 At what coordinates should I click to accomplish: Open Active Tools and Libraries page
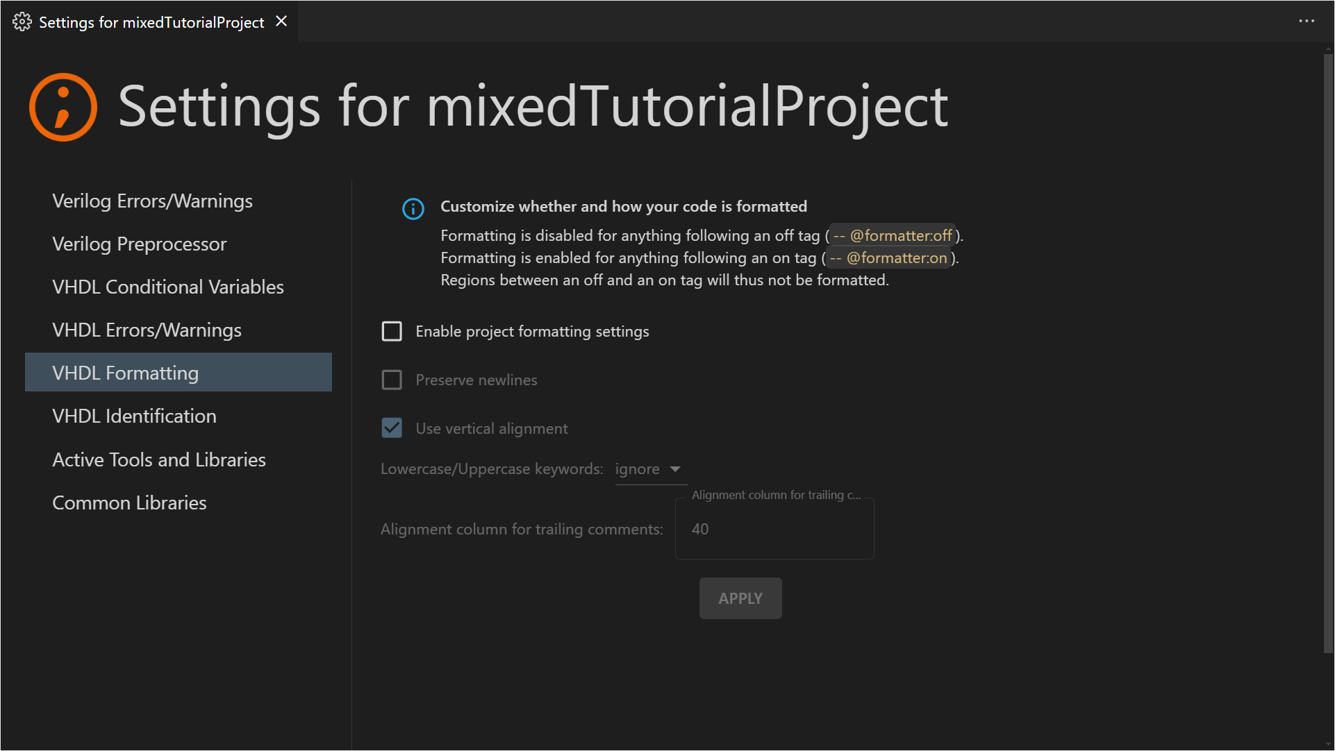(158, 459)
